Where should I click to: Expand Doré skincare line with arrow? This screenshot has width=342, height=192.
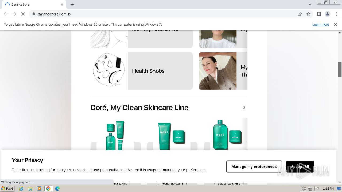coord(244,107)
